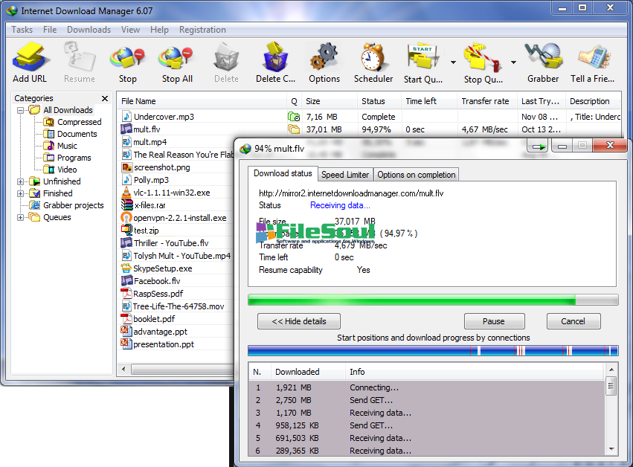Expand the Unfinished category tree node
The width and height of the screenshot is (633, 467).
coord(21,181)
